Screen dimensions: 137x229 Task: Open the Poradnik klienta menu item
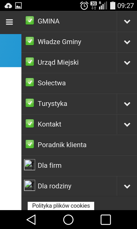[x=79, y=145]
